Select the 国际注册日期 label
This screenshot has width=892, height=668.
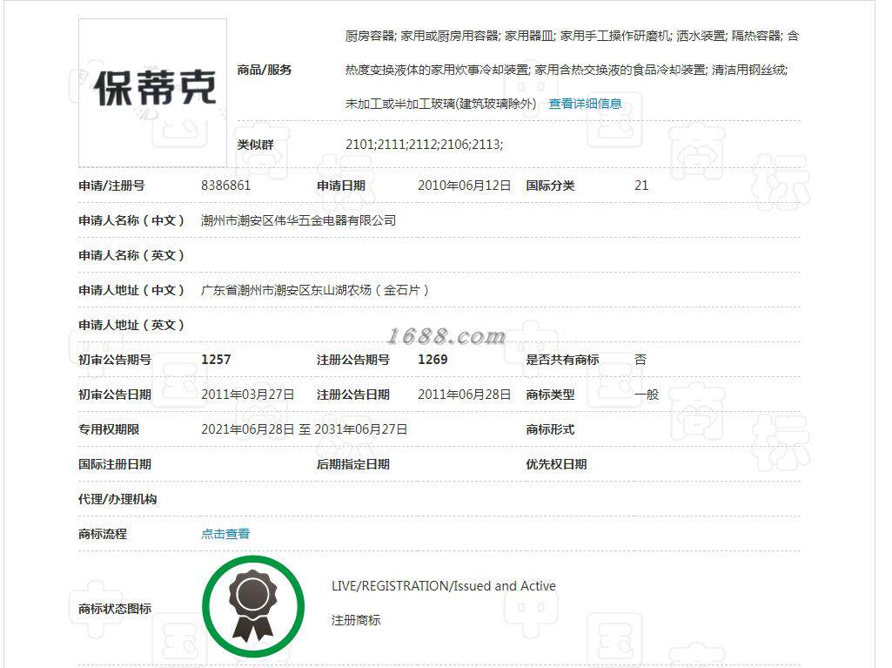pos(115,464)
